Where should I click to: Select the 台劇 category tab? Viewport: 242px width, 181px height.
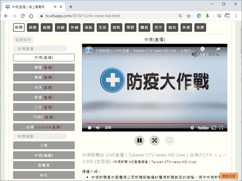coord(61,28)
